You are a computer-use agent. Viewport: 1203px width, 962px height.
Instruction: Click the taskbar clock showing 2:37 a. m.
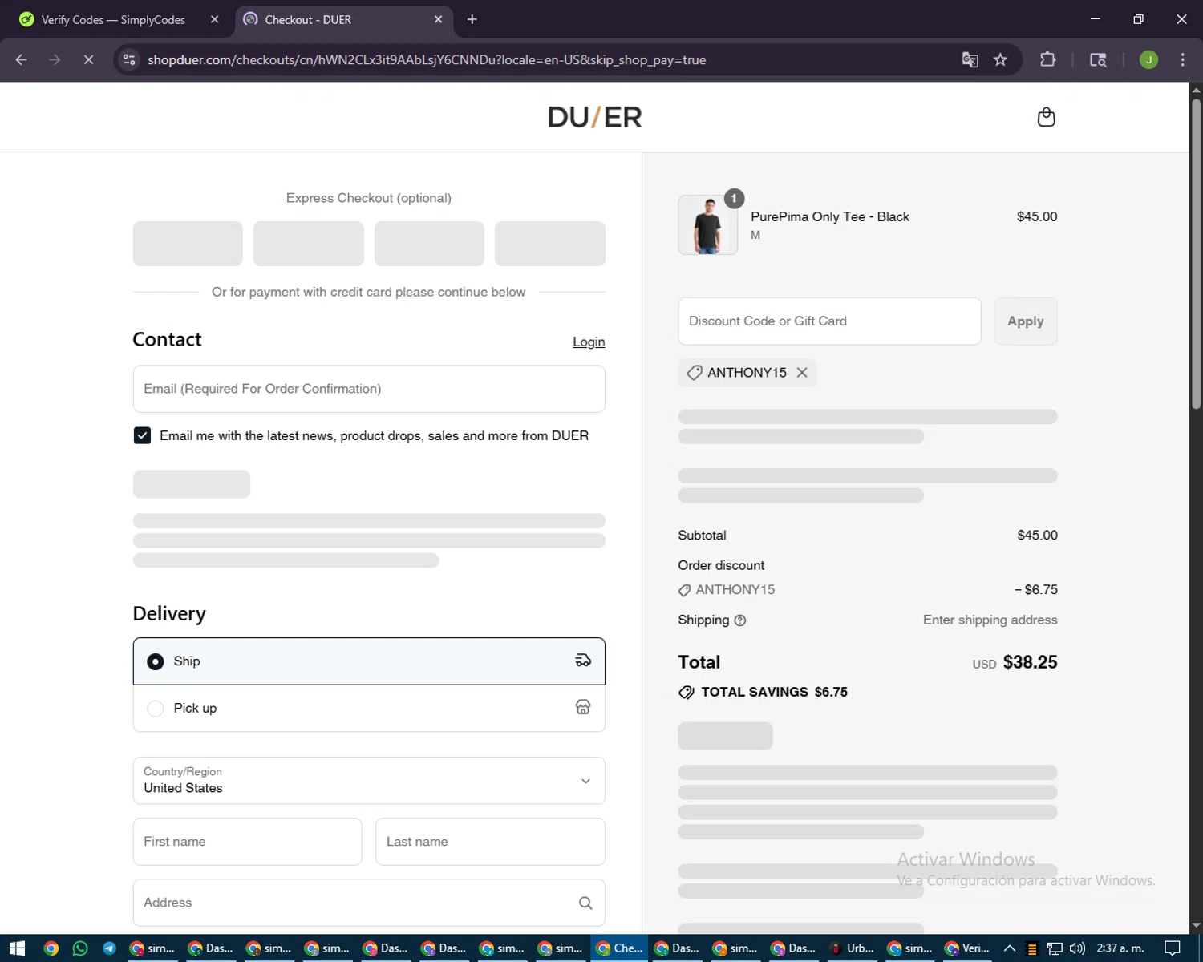coord(1120,948)
